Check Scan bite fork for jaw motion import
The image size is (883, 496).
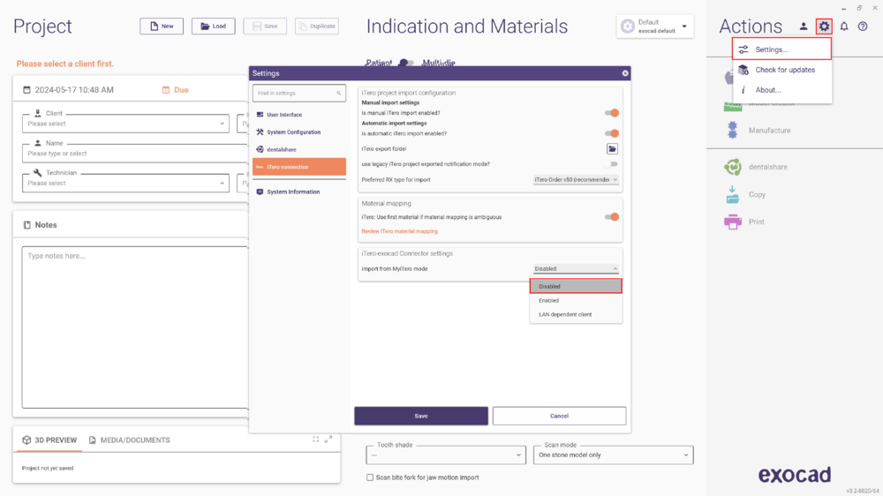(370, 477)
